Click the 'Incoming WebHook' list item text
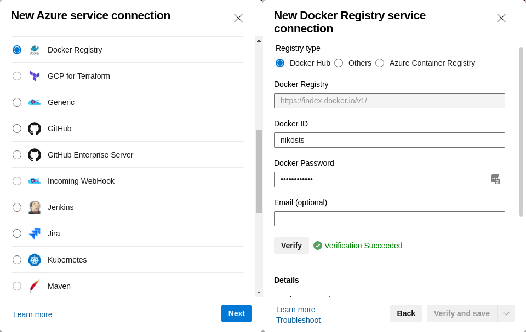 click(x=81, y=181)
